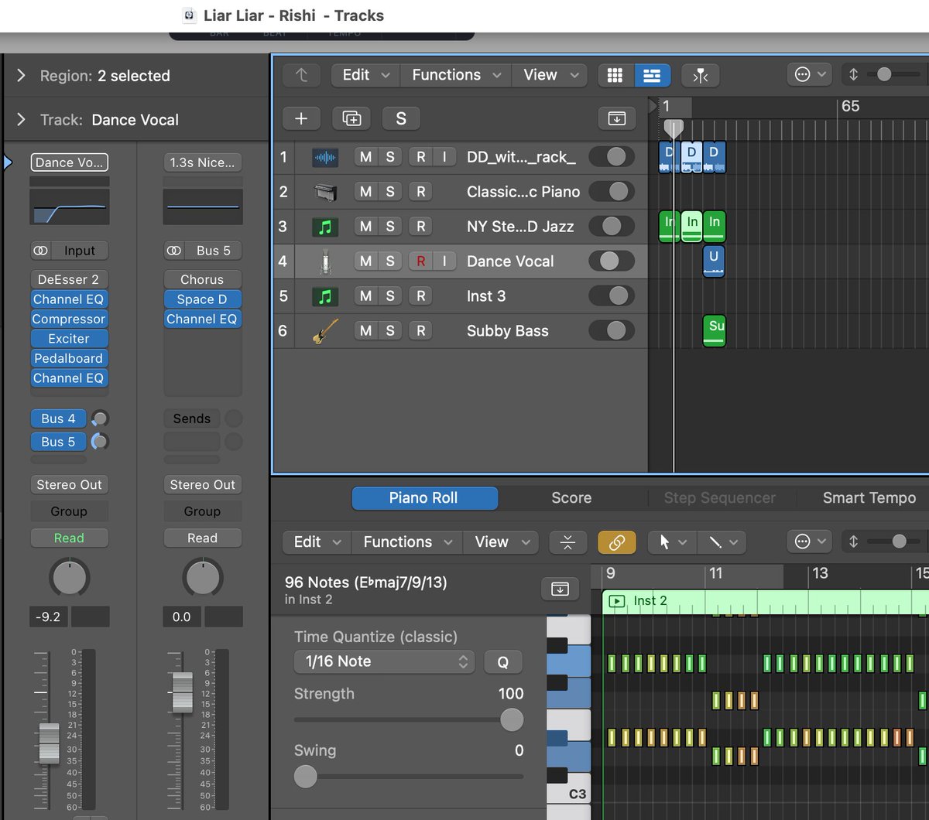
Task: Click the piano icon on Classic Piano track
Action: pyautogui.click(x=325, y=192)
